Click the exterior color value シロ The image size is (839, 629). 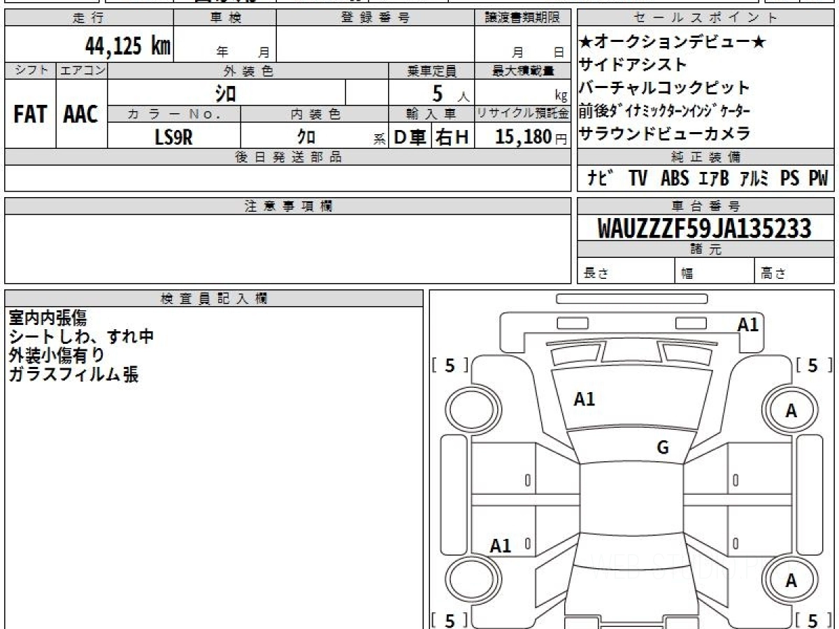click(x=225, y=92)
